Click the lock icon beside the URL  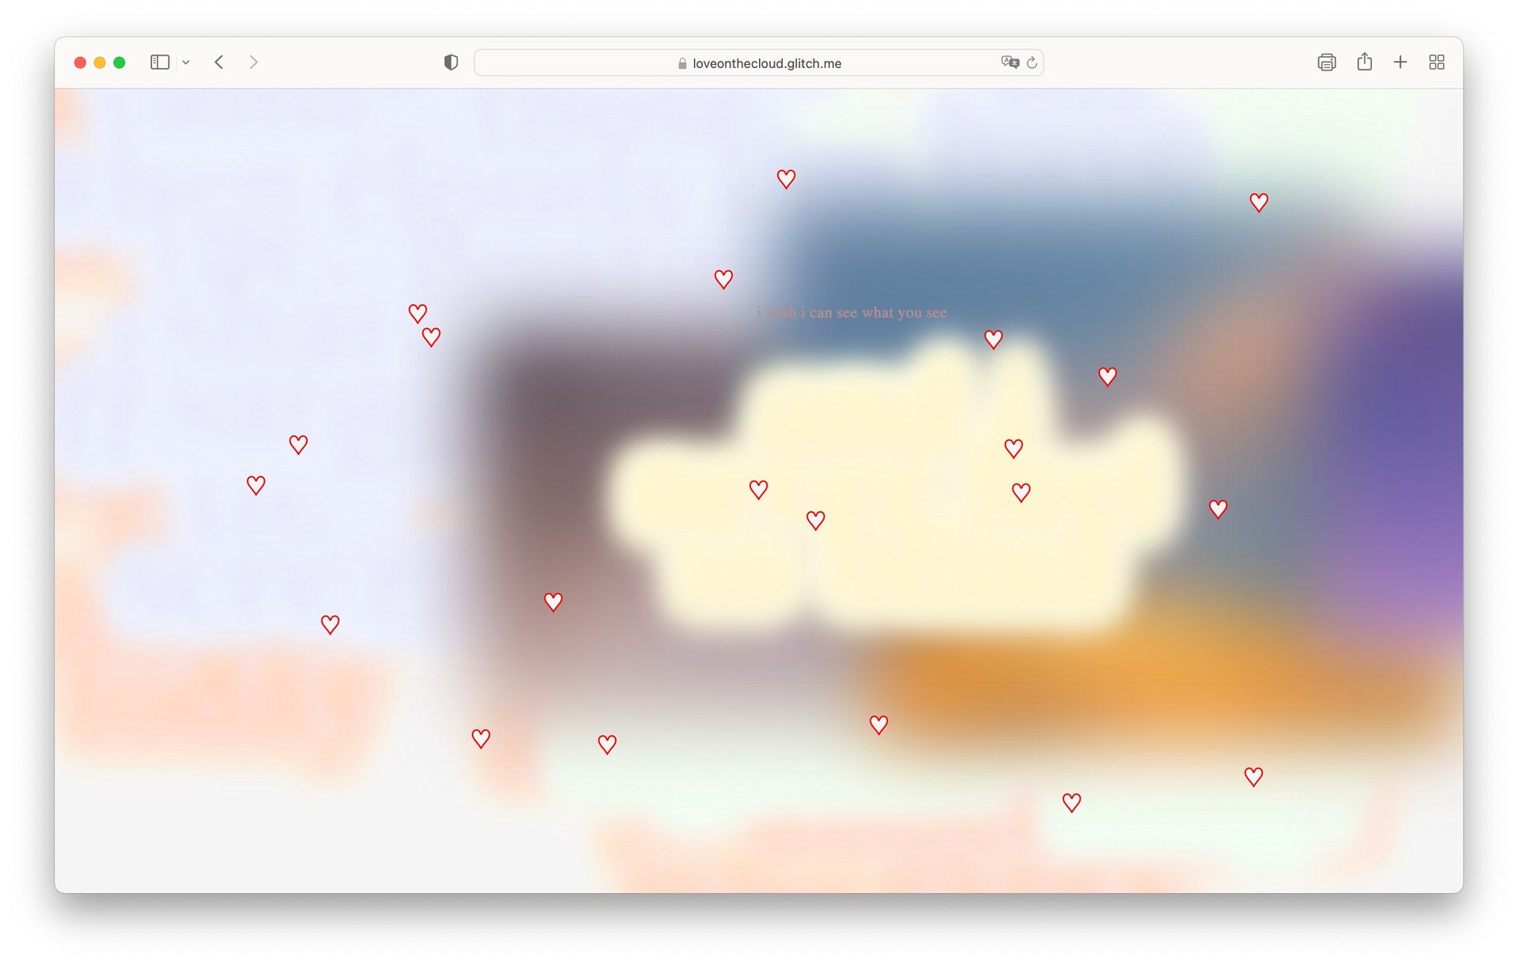[682, 63]
